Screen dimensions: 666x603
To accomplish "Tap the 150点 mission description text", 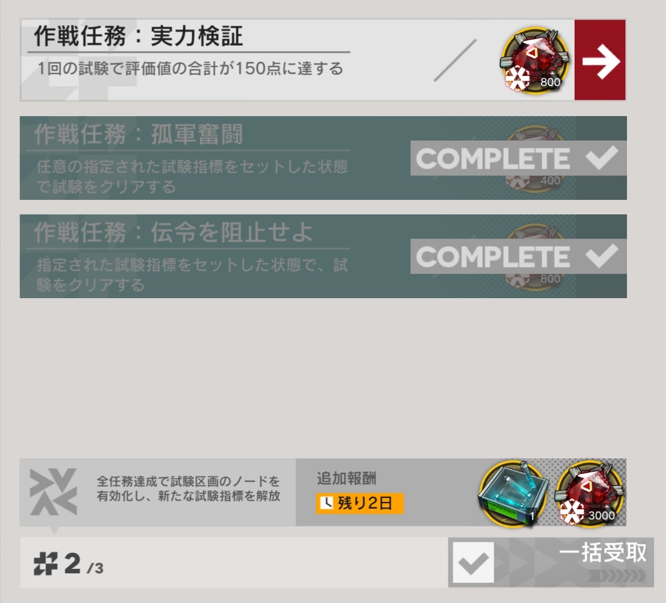I will pos(190,69).
